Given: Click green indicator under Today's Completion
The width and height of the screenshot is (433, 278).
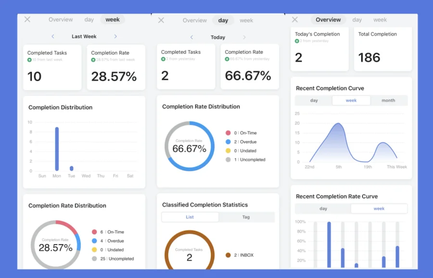Looking at the screenshot, I should (x=297, y=41).
